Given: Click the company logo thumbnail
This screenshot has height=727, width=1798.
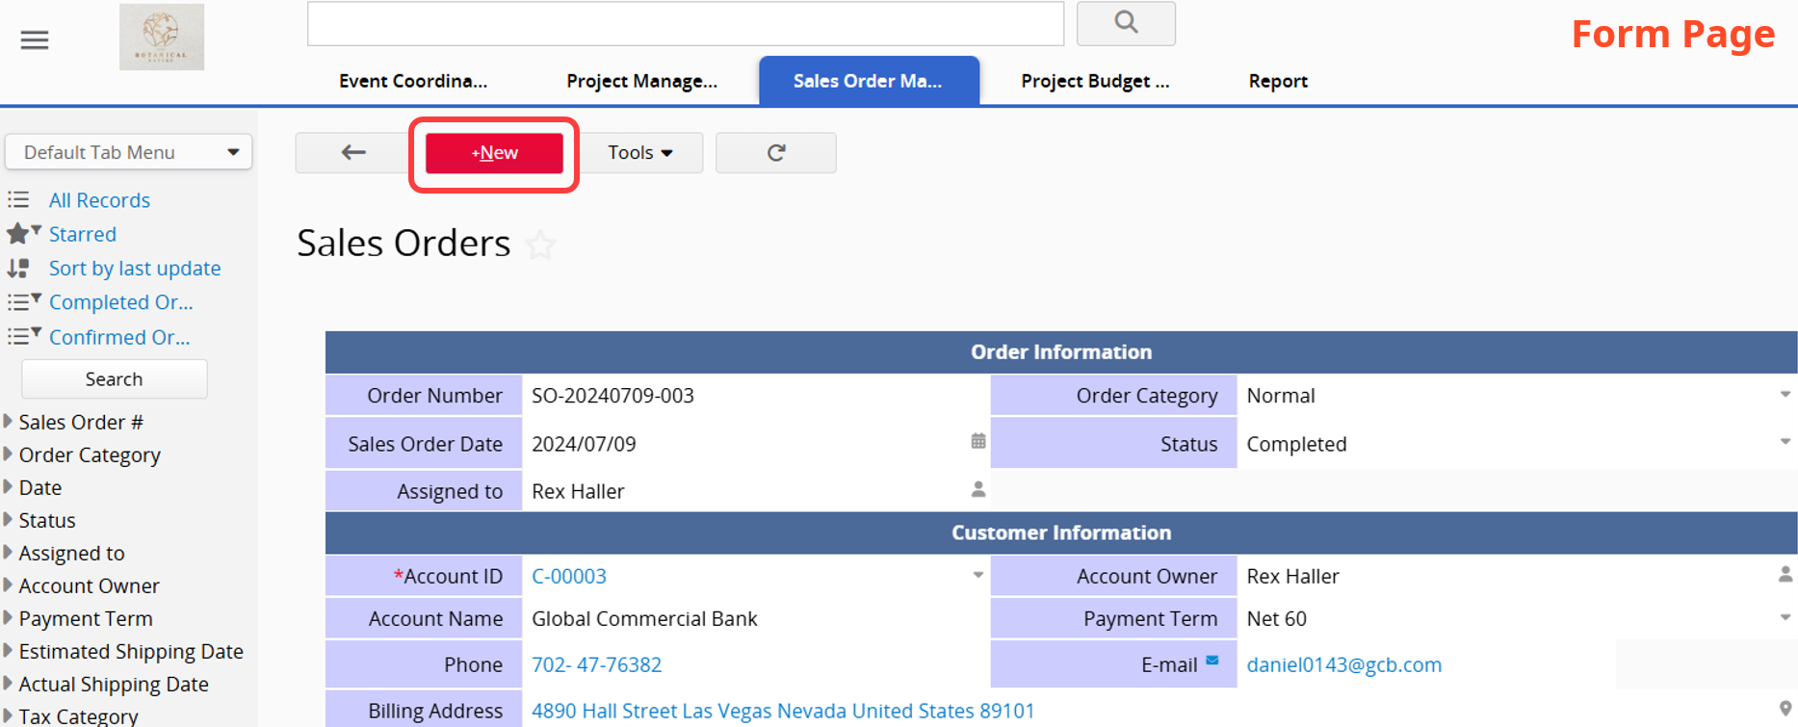Looking at the screenshot, I should pyautogui.click(x=162, y=38).
